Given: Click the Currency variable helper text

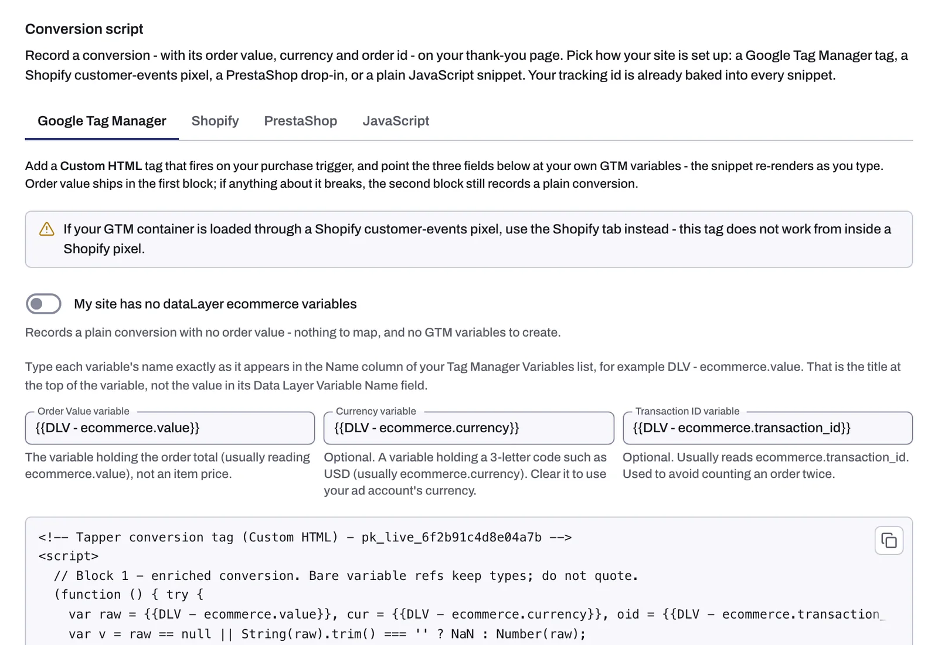Looking at the screenshot, I should [465, 474].
